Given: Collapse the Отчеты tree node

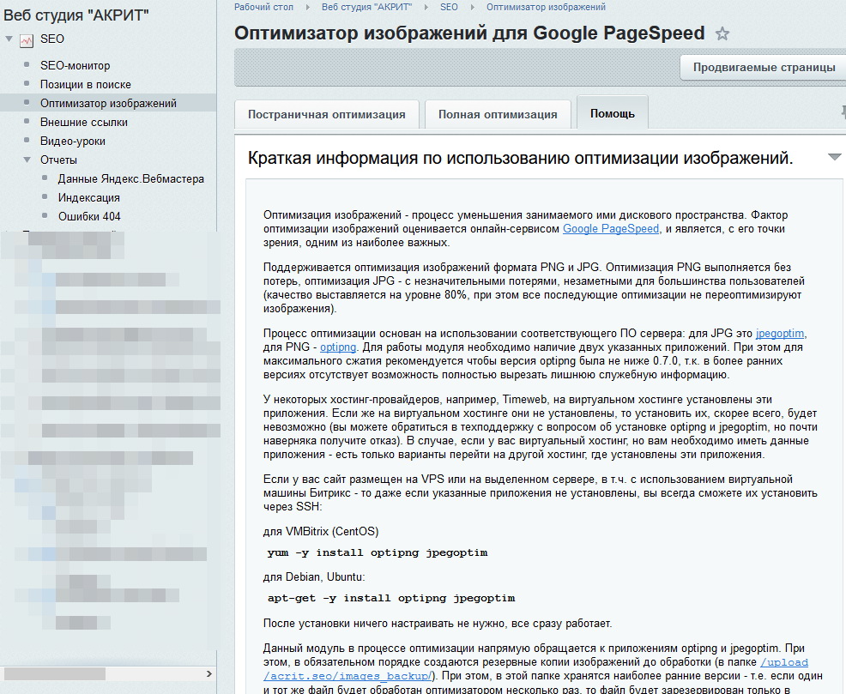Looking at the screenshot, I should tap(27, 160).
